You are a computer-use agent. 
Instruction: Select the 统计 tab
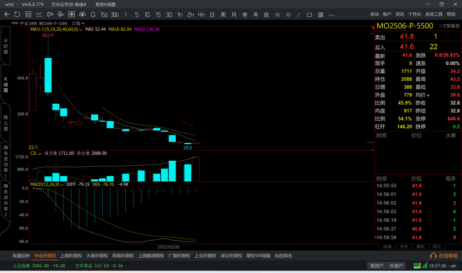coord(437,247)
